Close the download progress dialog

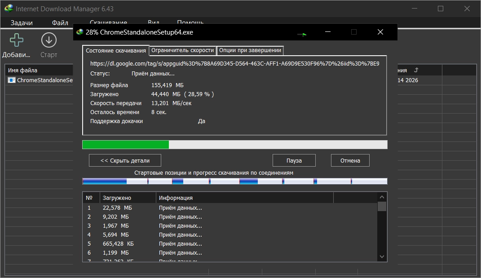pyautogui.click(x=380, y=32)
